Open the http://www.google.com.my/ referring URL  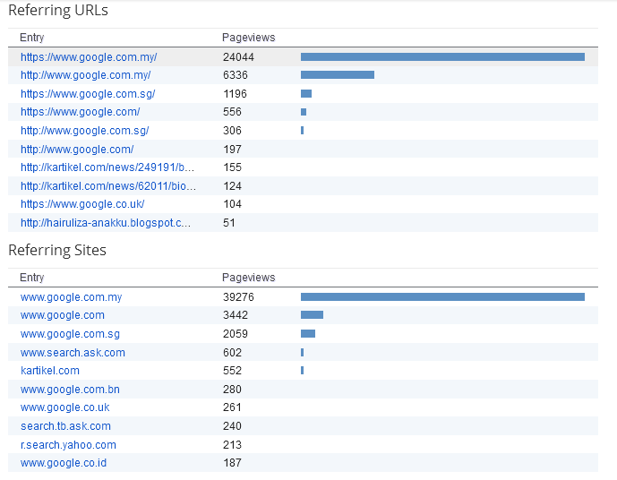pos(85,75)
